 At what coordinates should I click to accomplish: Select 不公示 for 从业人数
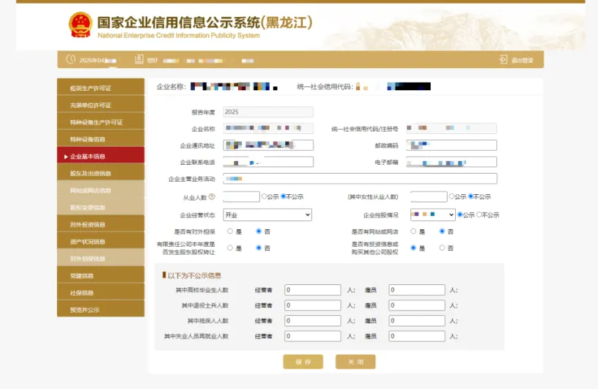click(x=284, y=196)
